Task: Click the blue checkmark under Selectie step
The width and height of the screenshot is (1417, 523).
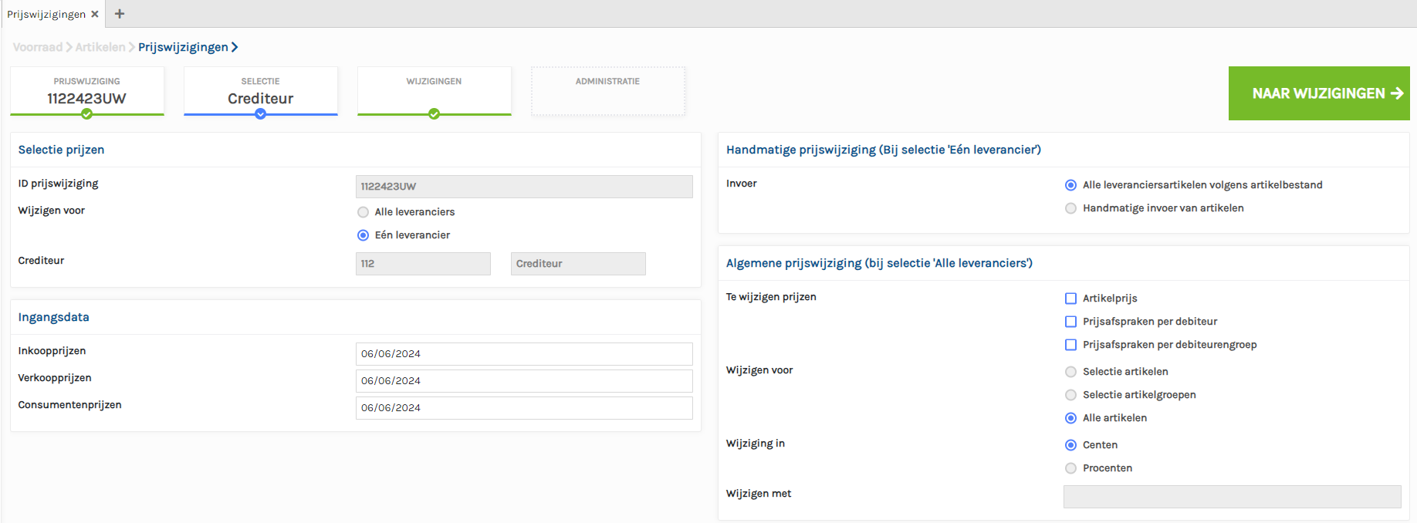Action: pyautogui.click(x=261, y=114)
